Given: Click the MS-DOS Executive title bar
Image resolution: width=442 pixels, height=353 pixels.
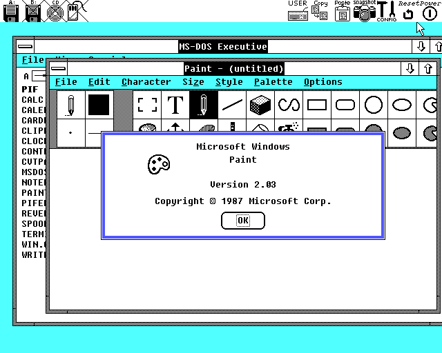Looking at the screenshot, I should pyautogui.click(x=223, y=46).
